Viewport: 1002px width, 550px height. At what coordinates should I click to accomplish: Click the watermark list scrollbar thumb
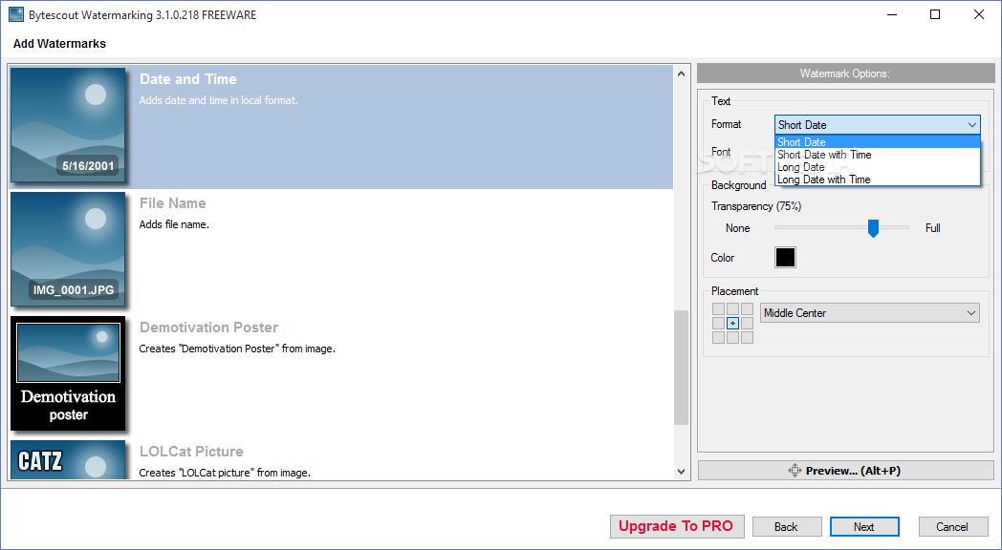pyautogui.click(x=681, y=369)
